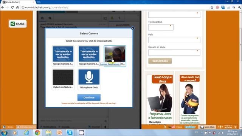Open the terms of service link
Image resolution: width=242 pixels, height=136 pixels.
click(108, 103)
